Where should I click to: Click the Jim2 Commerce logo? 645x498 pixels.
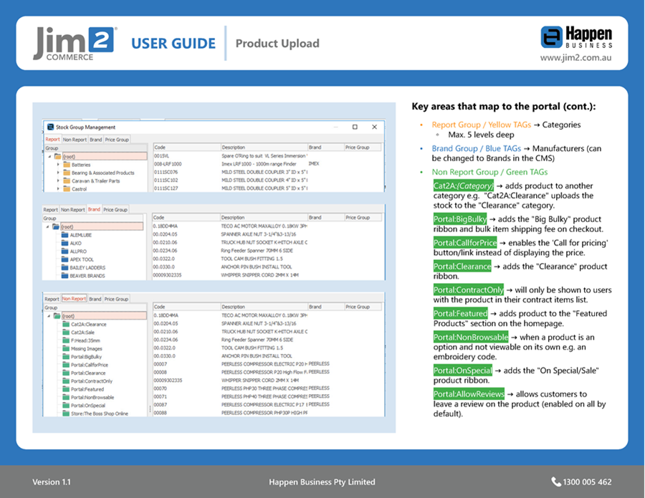pyautogui.click(x=75, y=44)
